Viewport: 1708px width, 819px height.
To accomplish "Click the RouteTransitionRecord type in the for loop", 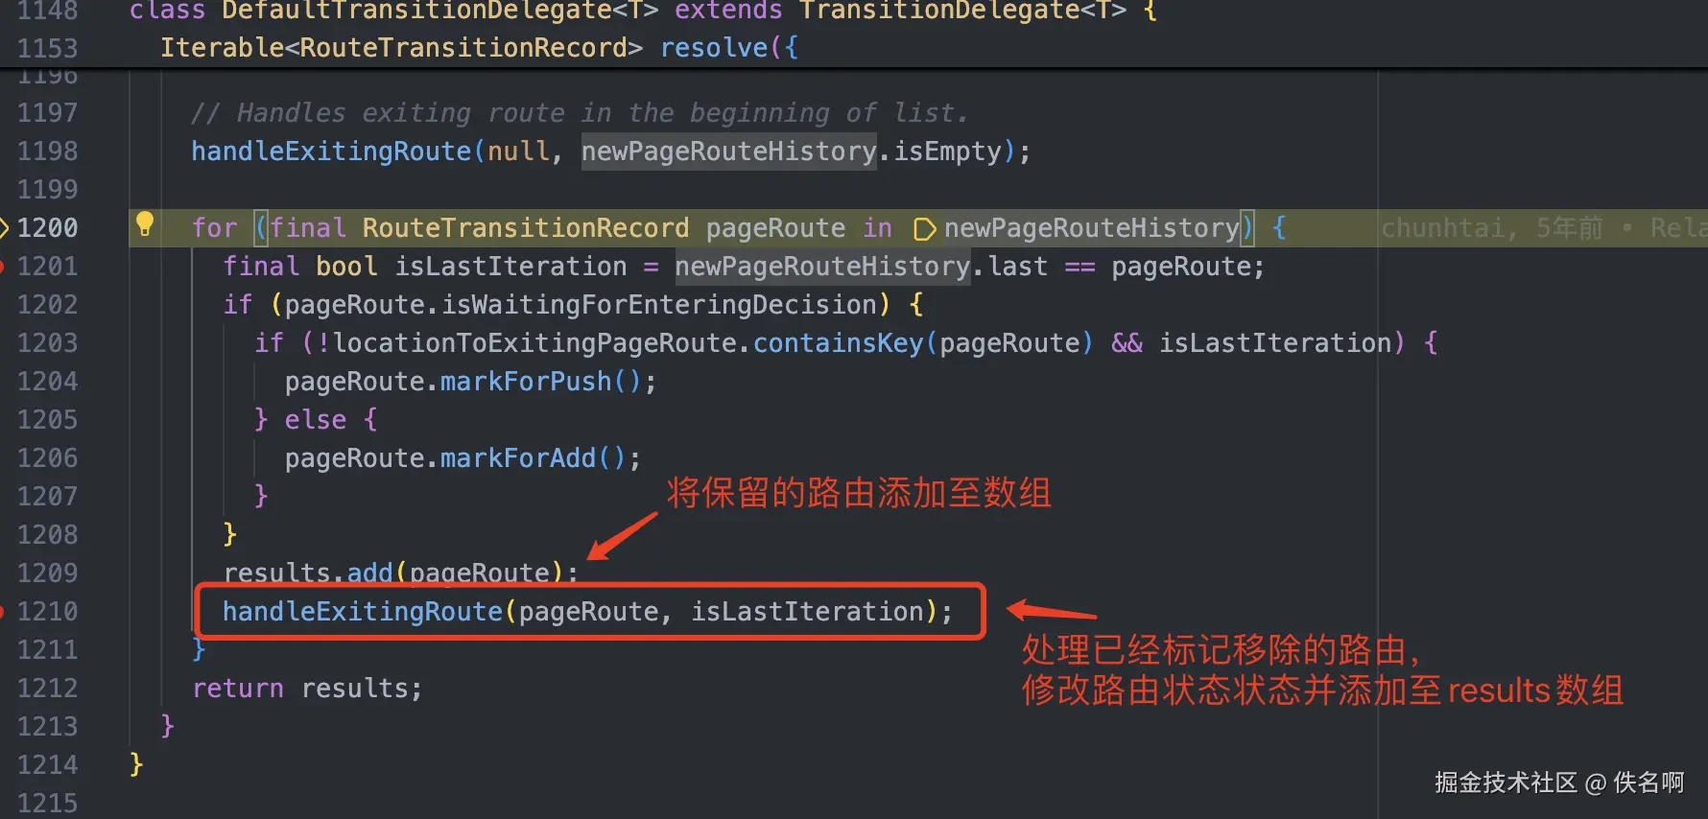I will coord(526,228).
